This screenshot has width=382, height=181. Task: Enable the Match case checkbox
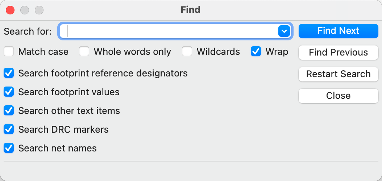[x=9, y=52]
